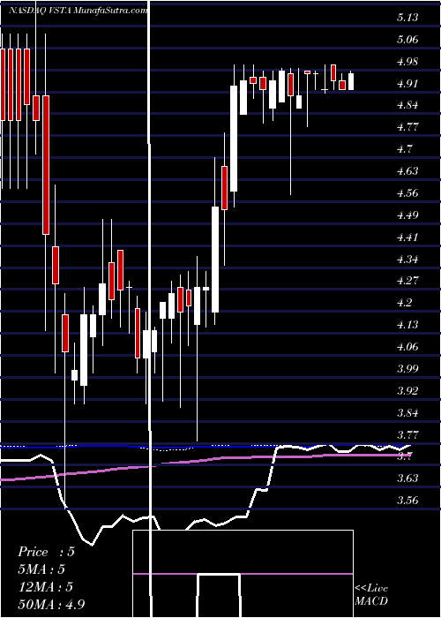Image resolution: width=441 pixels, height=618 pixels.
Task: Select the '50MA : 4.9' indicator text
Action: (51, 605)
